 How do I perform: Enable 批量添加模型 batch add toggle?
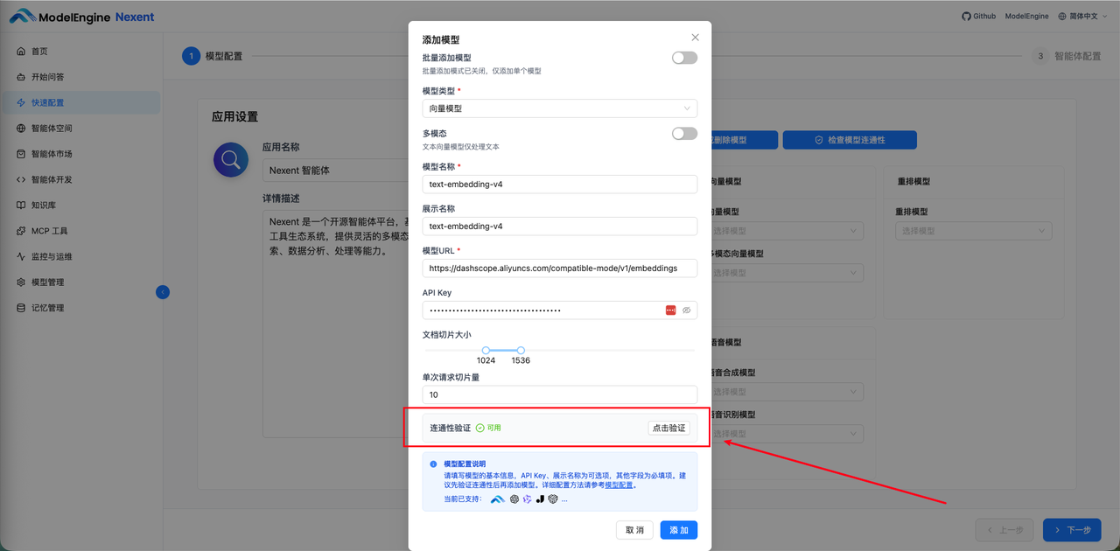[684, 56]
